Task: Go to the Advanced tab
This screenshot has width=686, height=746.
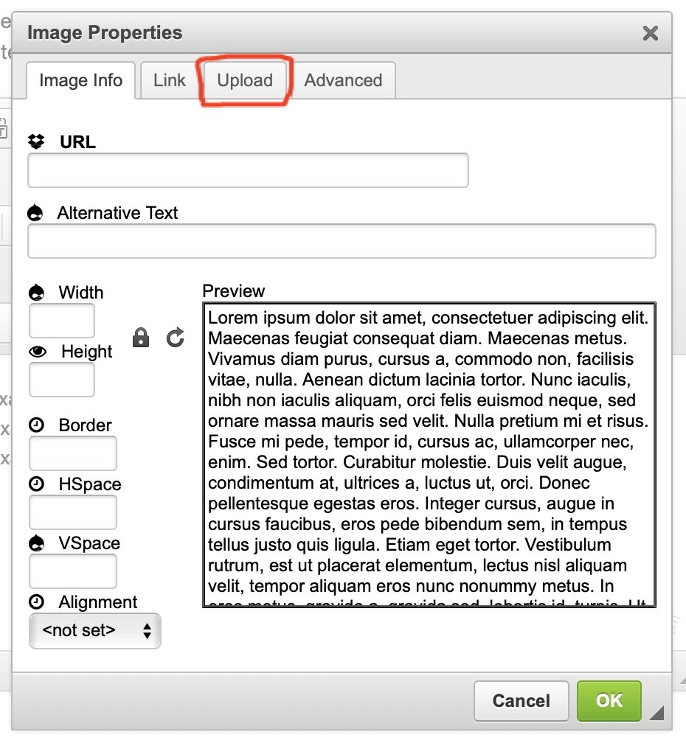Action: (343, 80)
